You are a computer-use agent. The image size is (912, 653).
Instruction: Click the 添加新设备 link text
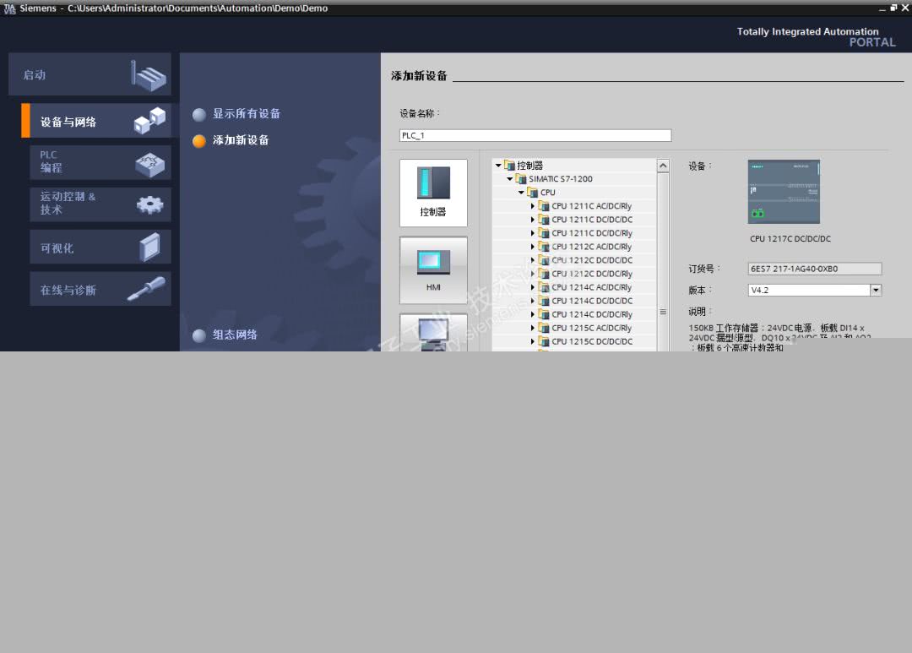pyautogui.click(x=240, y=139)
